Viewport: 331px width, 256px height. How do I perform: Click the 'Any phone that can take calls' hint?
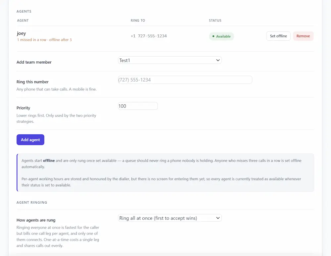[x=56, y=89]
